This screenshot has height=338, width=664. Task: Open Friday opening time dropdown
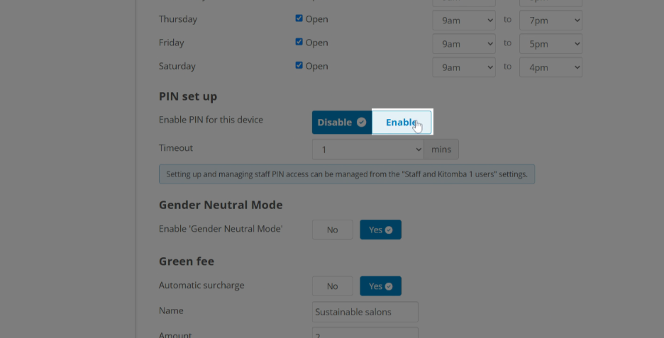coord(464,43)
